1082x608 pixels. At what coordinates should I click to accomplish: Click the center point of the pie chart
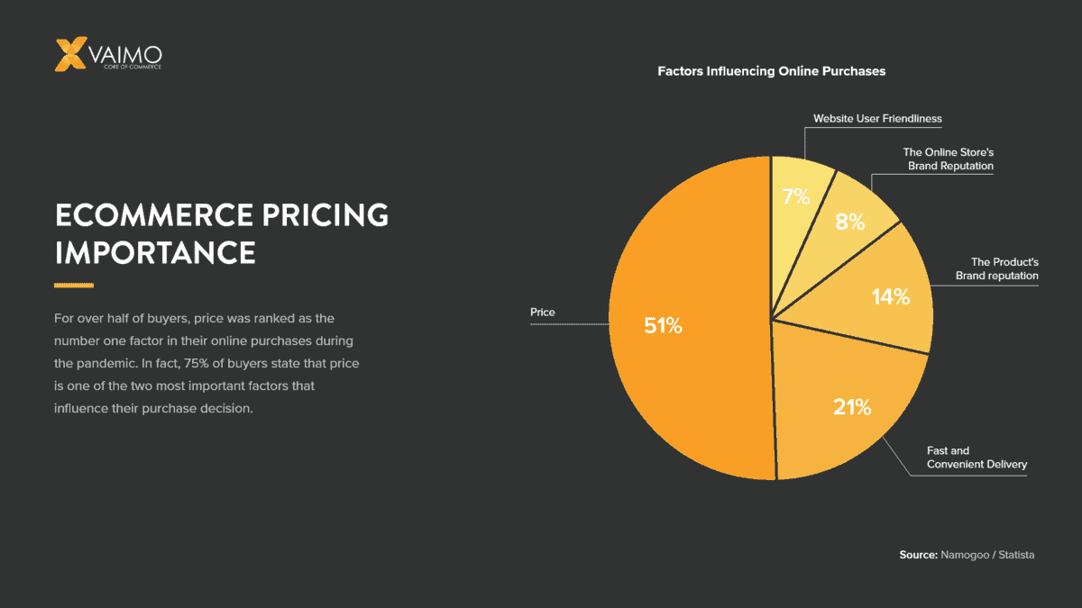click(772, 318)
